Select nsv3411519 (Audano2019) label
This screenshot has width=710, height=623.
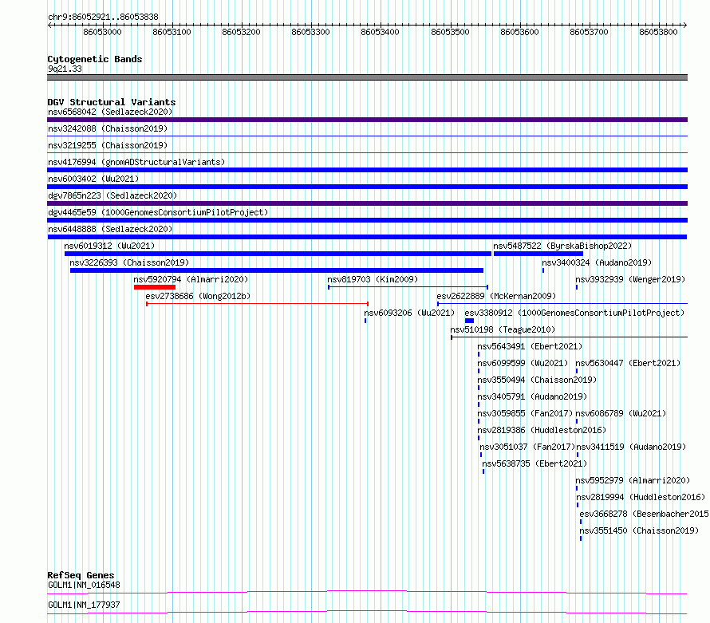point(631,447)
